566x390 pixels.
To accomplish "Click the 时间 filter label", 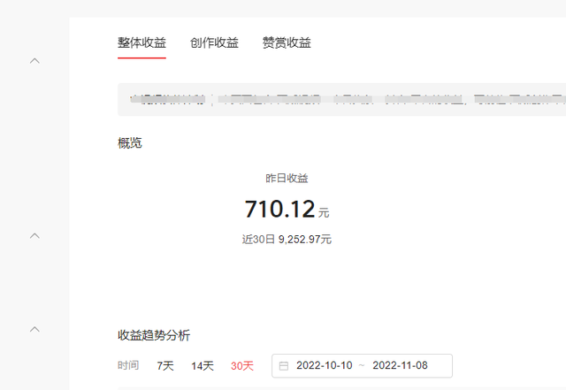I will click(128, 366).
